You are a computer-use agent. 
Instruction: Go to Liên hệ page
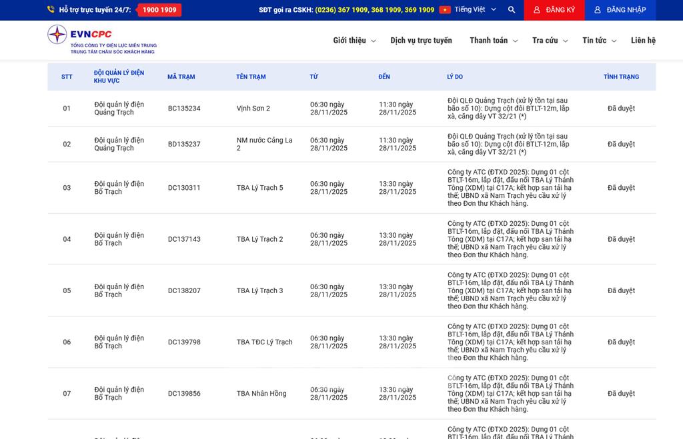[643, 41]
